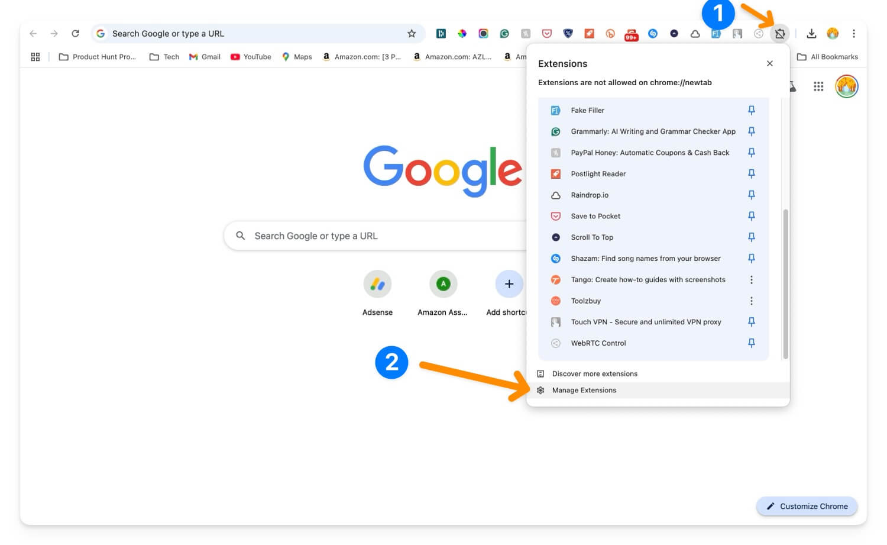Click the color wheel extension icon
The height and width of the screenshot is (545, 887).
462,34
